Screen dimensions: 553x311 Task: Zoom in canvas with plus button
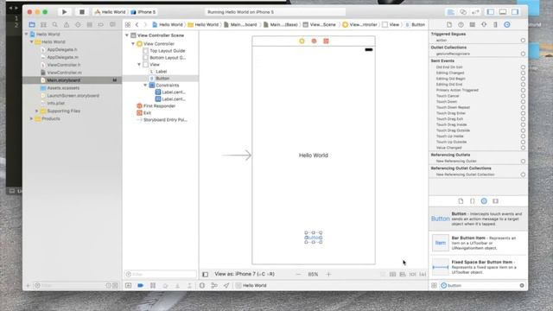[328, 274]
